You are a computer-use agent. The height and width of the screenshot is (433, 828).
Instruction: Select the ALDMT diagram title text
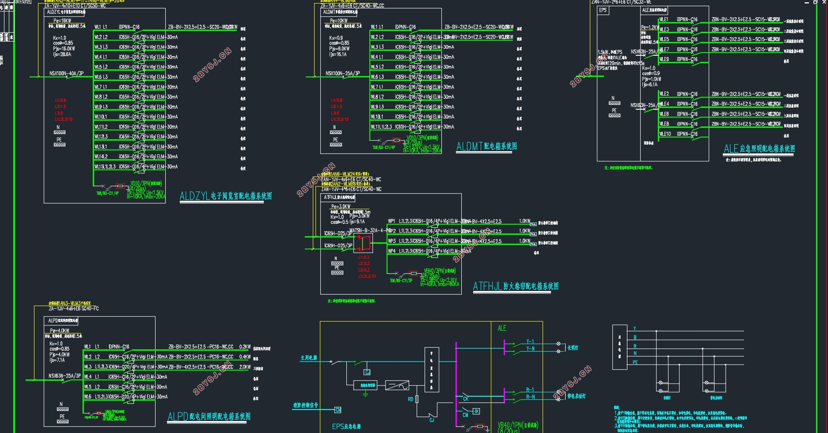tap(486, 146)
